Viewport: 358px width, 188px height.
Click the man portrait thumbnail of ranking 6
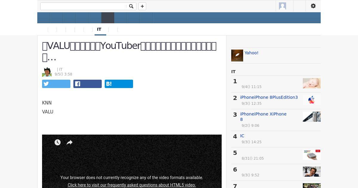coord(312,172)
